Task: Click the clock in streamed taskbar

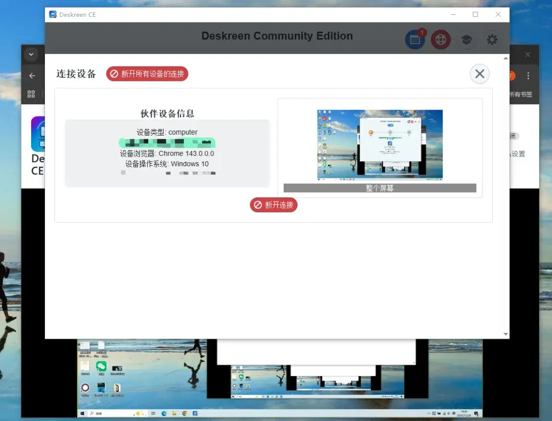Action: pos(464,413)
